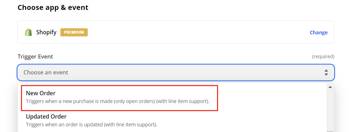Click the New Order description about open orders
Screen dimensions: 352x132
[118, 101]
